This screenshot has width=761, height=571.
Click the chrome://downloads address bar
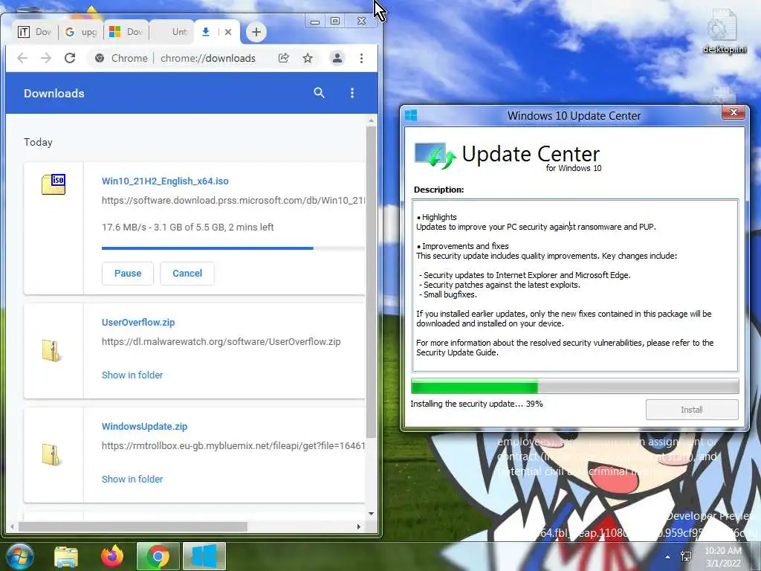208,58
